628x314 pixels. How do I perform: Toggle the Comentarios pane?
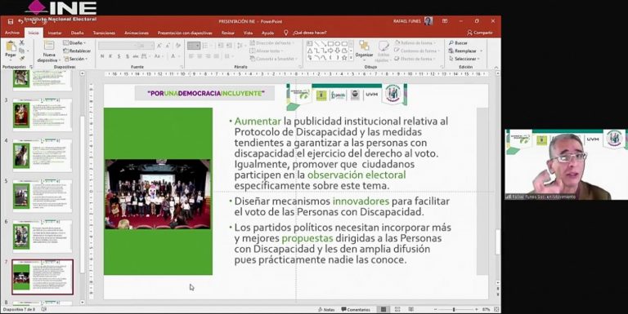click(356, 310)
